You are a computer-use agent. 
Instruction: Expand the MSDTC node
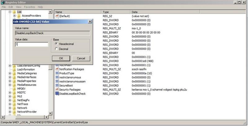tap(10, 92)
